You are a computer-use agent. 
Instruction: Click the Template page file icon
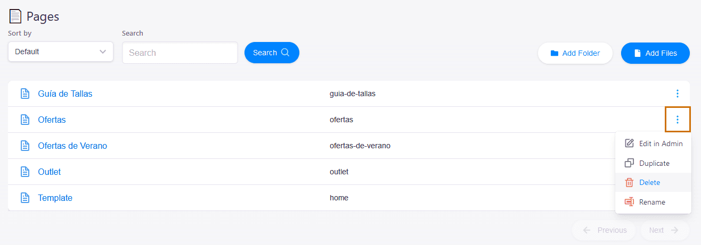(x=25, y=198)
